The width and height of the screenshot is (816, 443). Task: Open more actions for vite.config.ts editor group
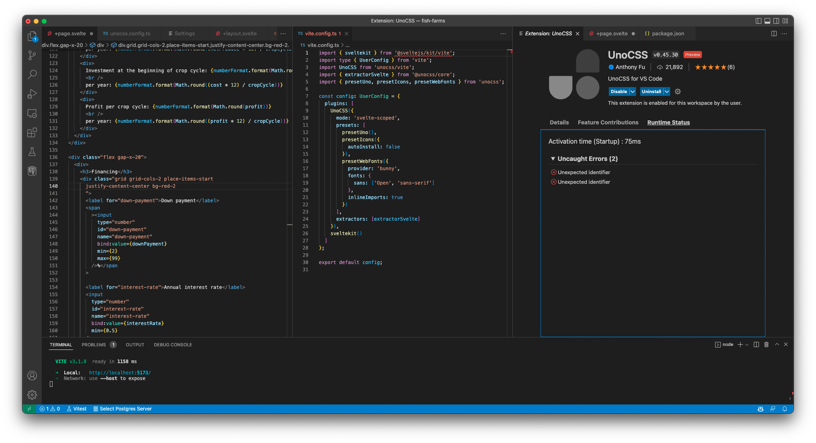pos(503,34)
